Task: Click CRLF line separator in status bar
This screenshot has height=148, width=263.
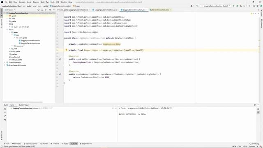Action: (239, 146)
